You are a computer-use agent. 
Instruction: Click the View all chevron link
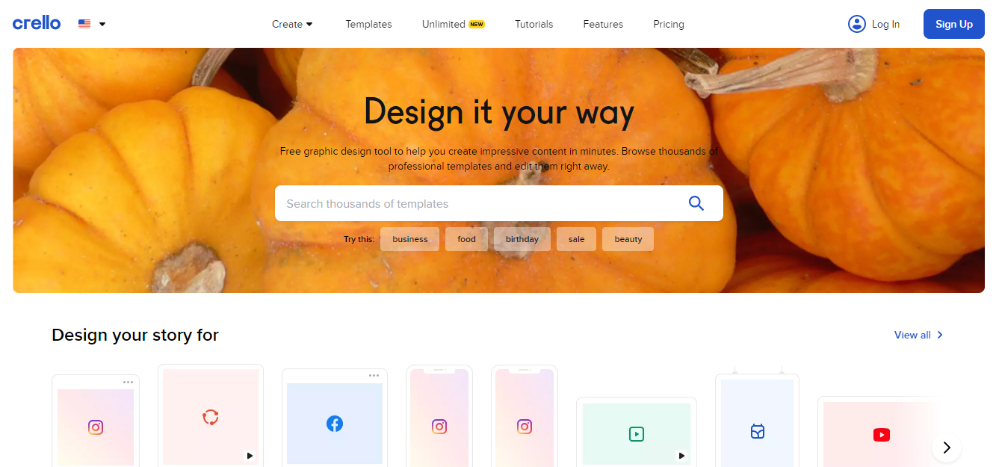click(919, 335)
